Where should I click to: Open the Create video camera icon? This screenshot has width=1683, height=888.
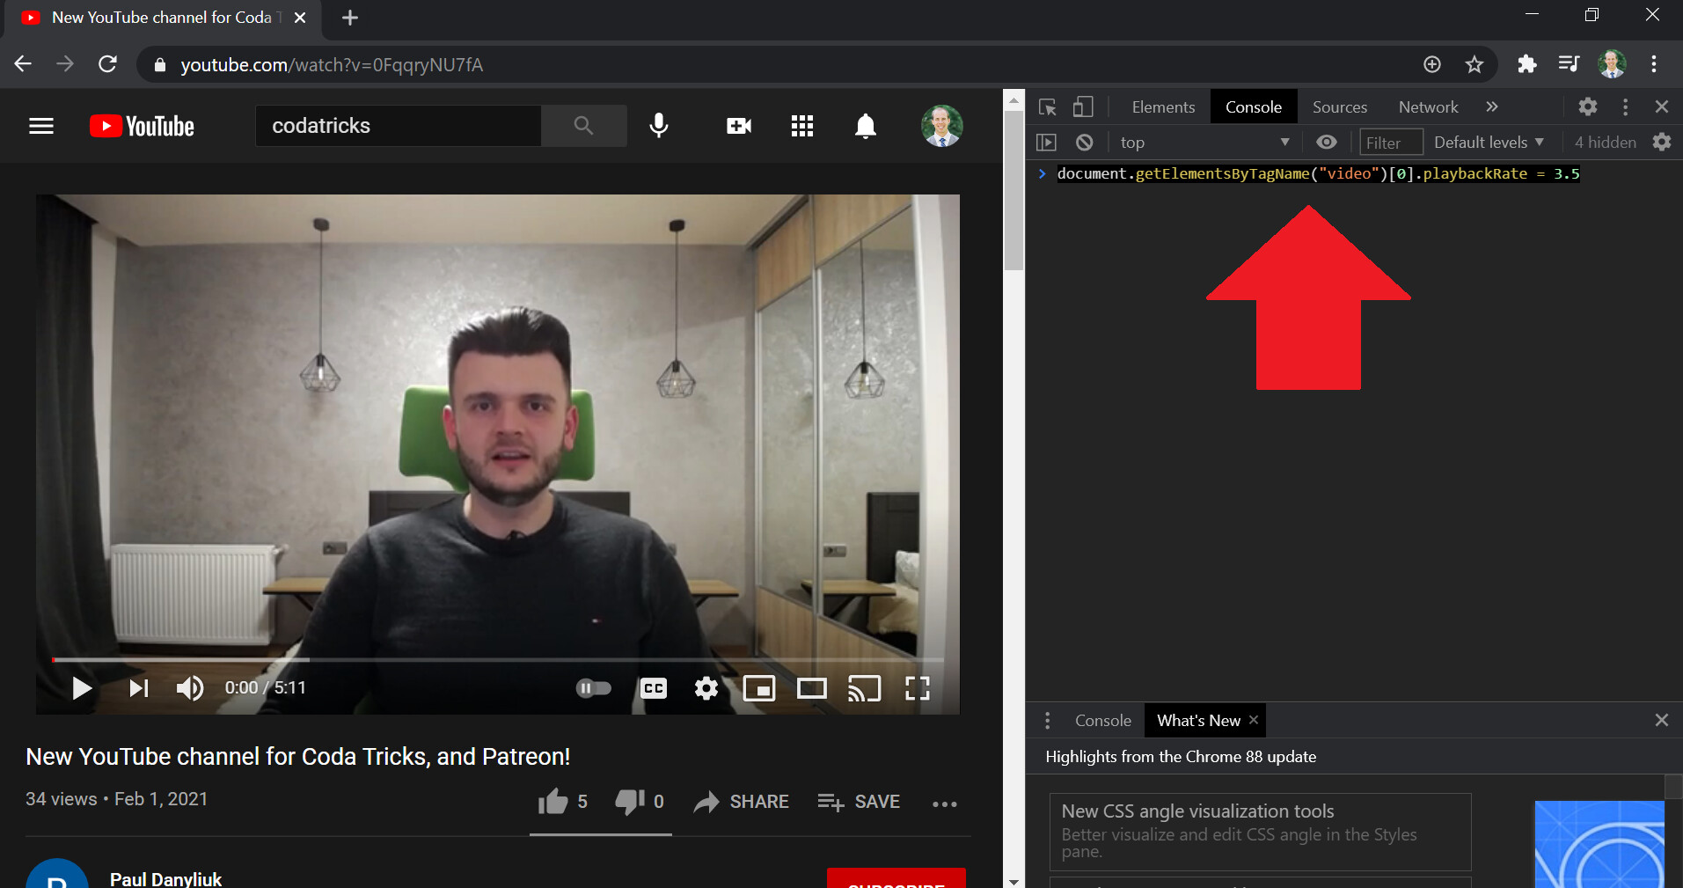(x=739, y=126)
